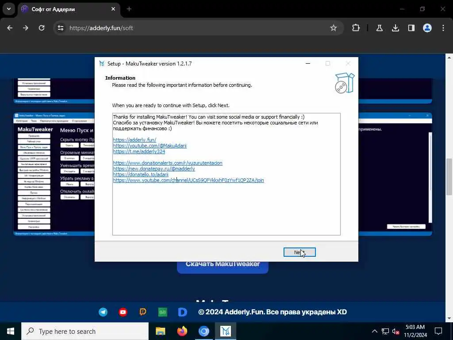Viewport: 453px width, 340px height.
Task: Open Firefox from the taskbar
Action: pos(182,331)
